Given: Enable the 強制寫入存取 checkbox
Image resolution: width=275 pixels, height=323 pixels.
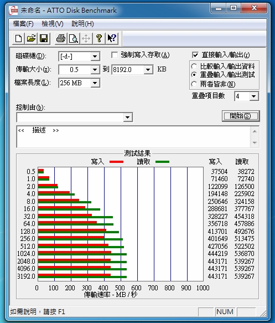Looking at the screenshot, I should (115, 55).
